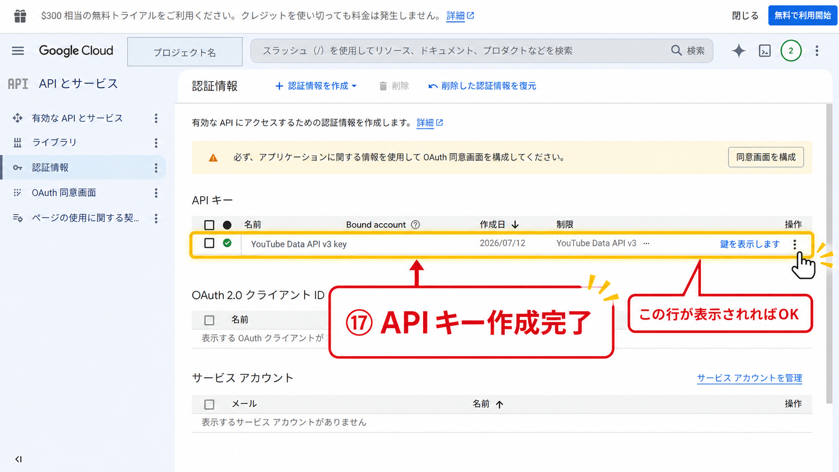Click 無料で利用開始 button
The image size is (839, 472).
pyautogui.click(x=802, y=16)
